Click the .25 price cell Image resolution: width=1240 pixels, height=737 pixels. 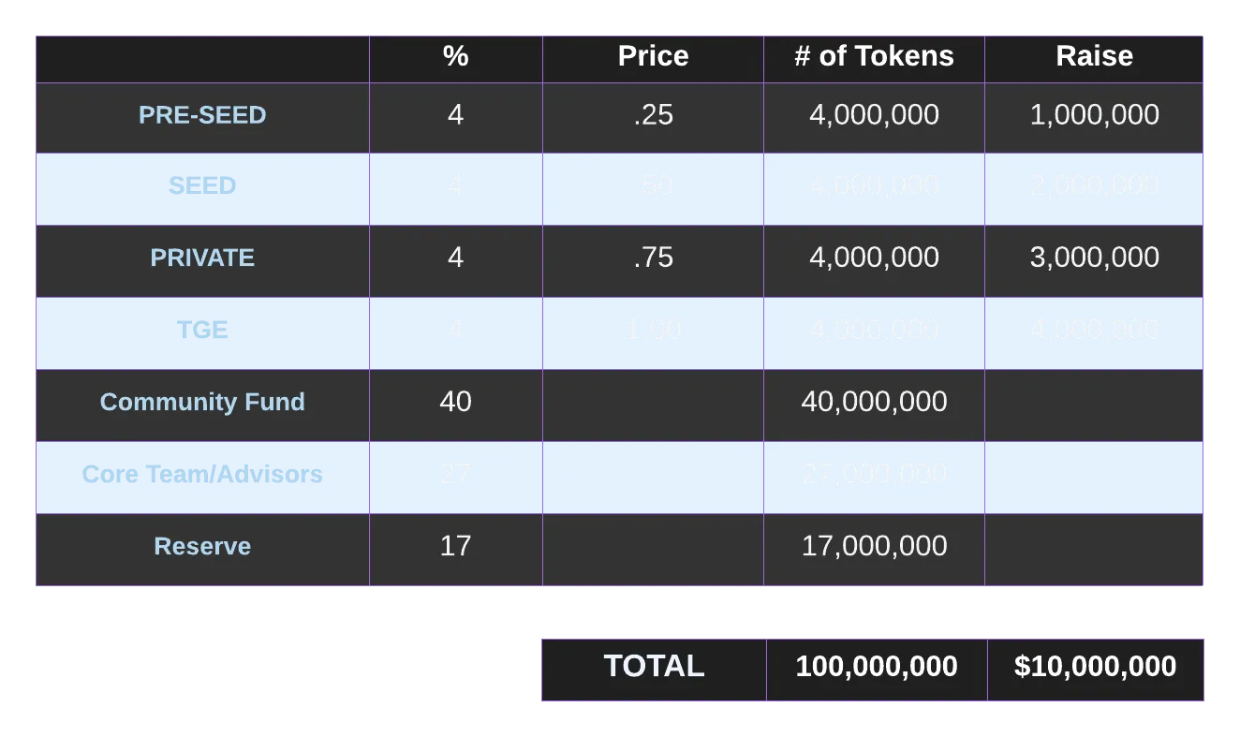point(653,115)
